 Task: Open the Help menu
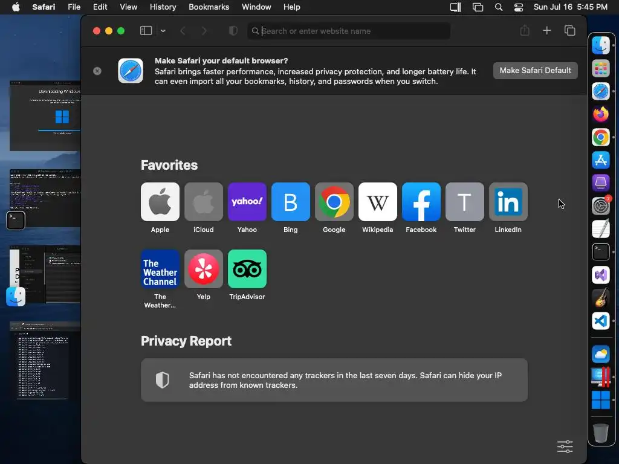coord(292,7)
